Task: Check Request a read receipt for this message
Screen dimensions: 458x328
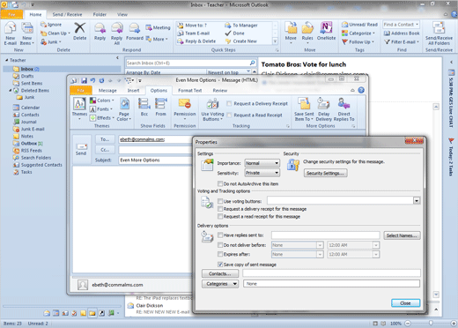Action: 220,216
